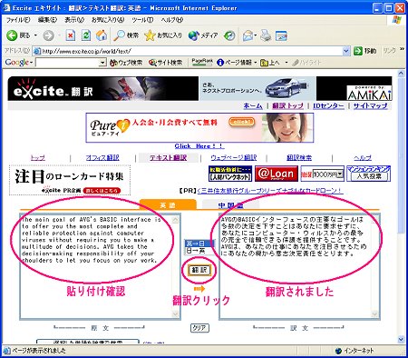Click the IE Back arrow icon
The height and width of the screenshot is (358, 408).
[x=12, y=35]
